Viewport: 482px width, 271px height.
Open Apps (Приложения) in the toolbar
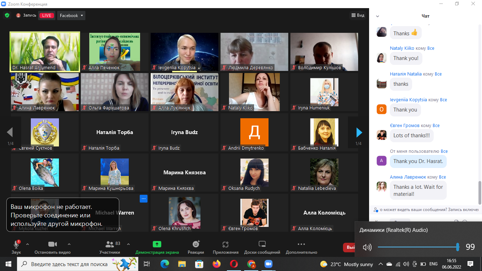[225, 247]
